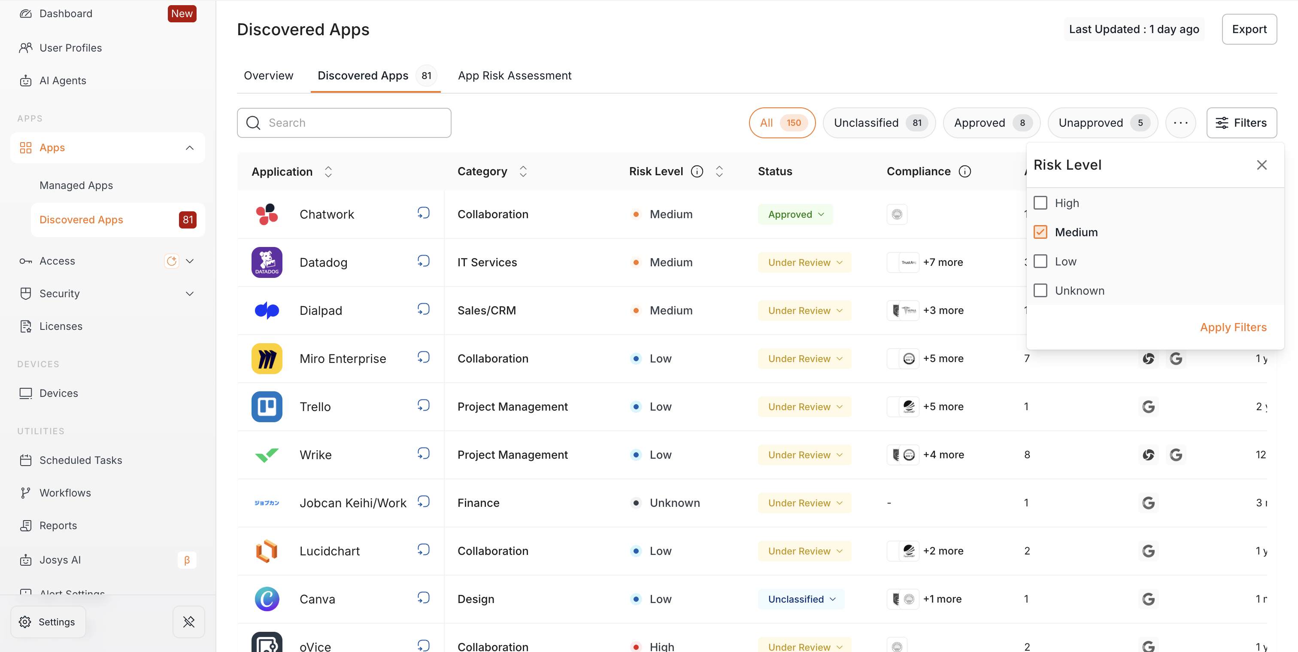Click the sync icon beside Chatwork
This screenshot has height=652, width=1298.
(x=423, y=213)
